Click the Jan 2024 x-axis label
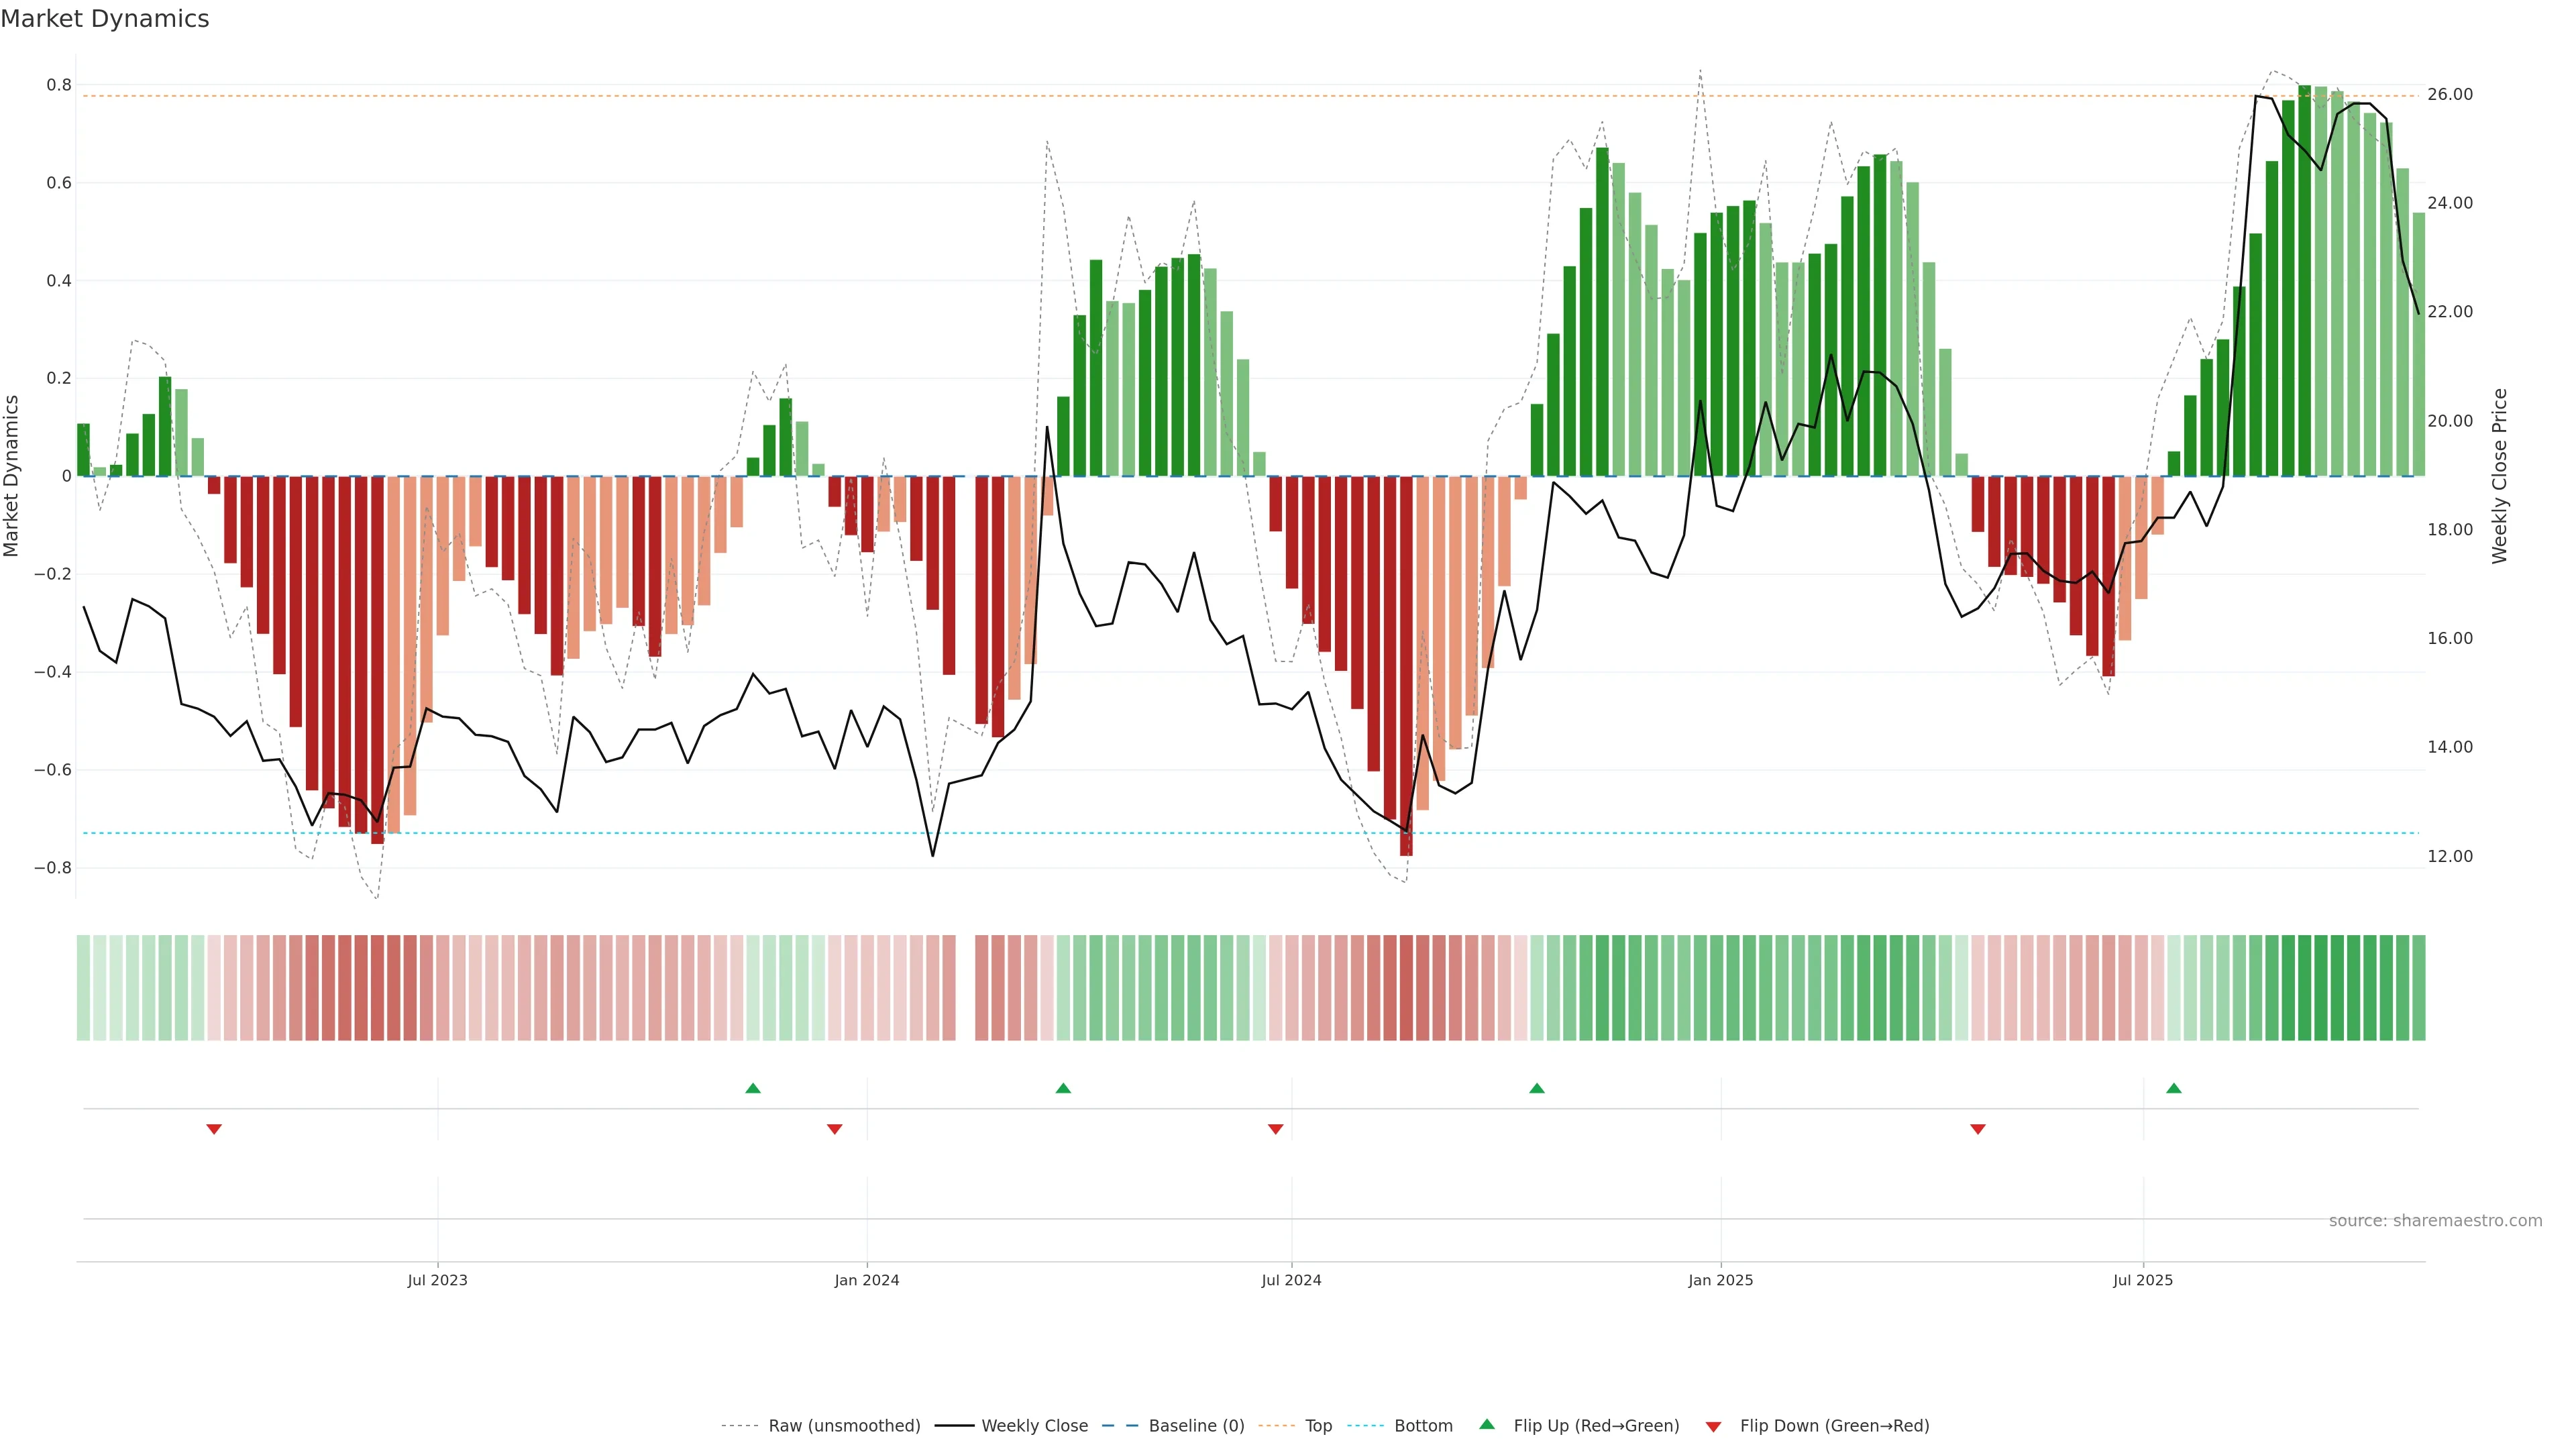Screen dimensions: 2576x1449 pos(867,1280)
